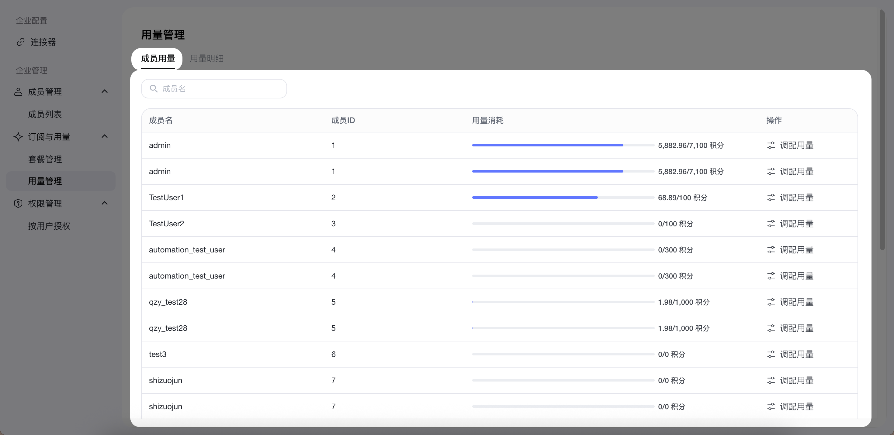Screen dimensions: 894x435
Task: Open 按用户授权 in the sidebar
Action: [49, 226]
